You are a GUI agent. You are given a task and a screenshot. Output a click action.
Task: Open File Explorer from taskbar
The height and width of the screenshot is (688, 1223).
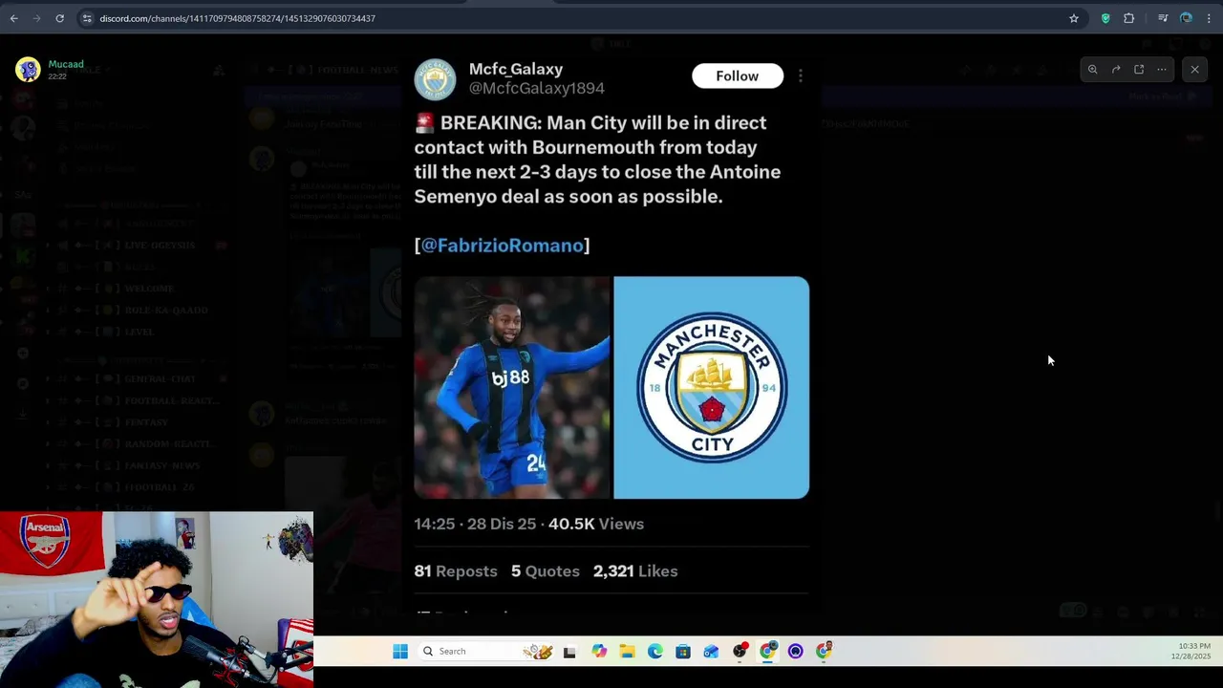click(627, 652)
